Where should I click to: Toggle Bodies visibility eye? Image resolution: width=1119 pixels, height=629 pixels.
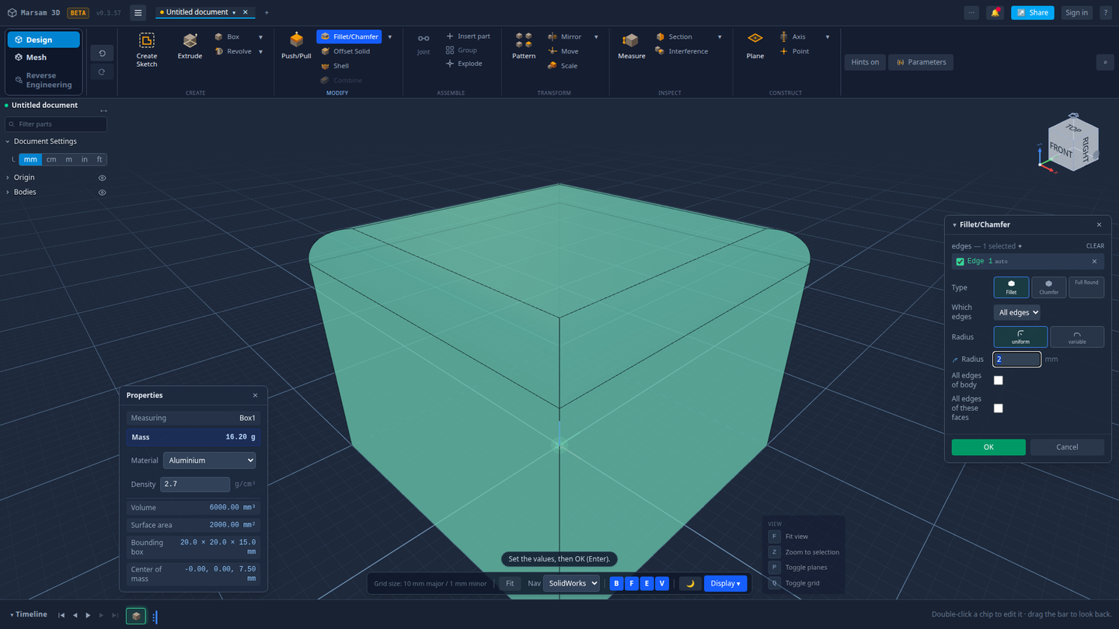pyautogui.click(x=102, y=193)
